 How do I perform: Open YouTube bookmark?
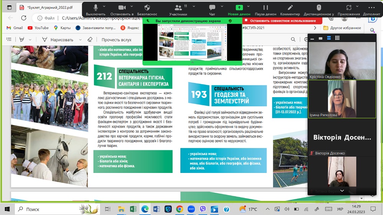click(38, 28)
